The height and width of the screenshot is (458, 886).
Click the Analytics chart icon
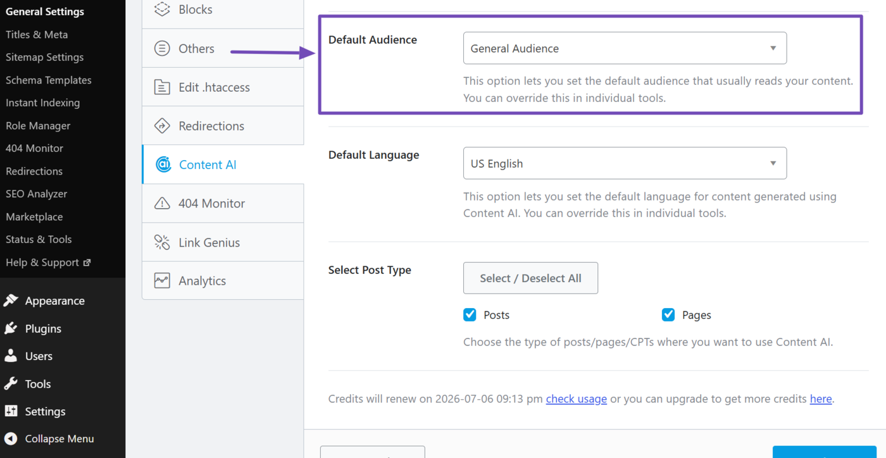click(162, 281)
